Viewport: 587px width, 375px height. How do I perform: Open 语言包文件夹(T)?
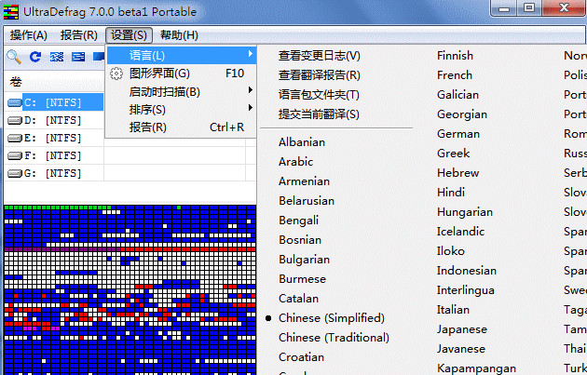319,95
